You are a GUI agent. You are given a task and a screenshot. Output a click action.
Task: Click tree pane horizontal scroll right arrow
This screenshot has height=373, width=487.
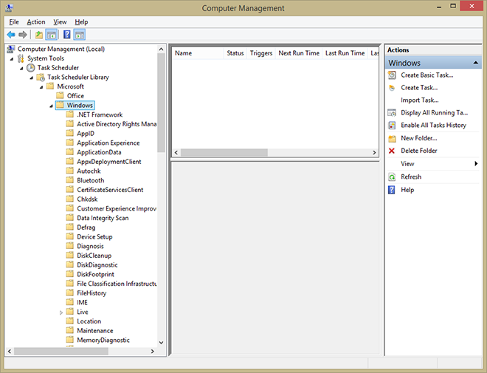pos(153,352)
